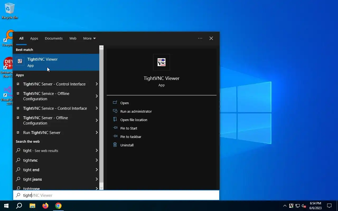
Task: Switch to the All search tab
Action: (21, 38)
